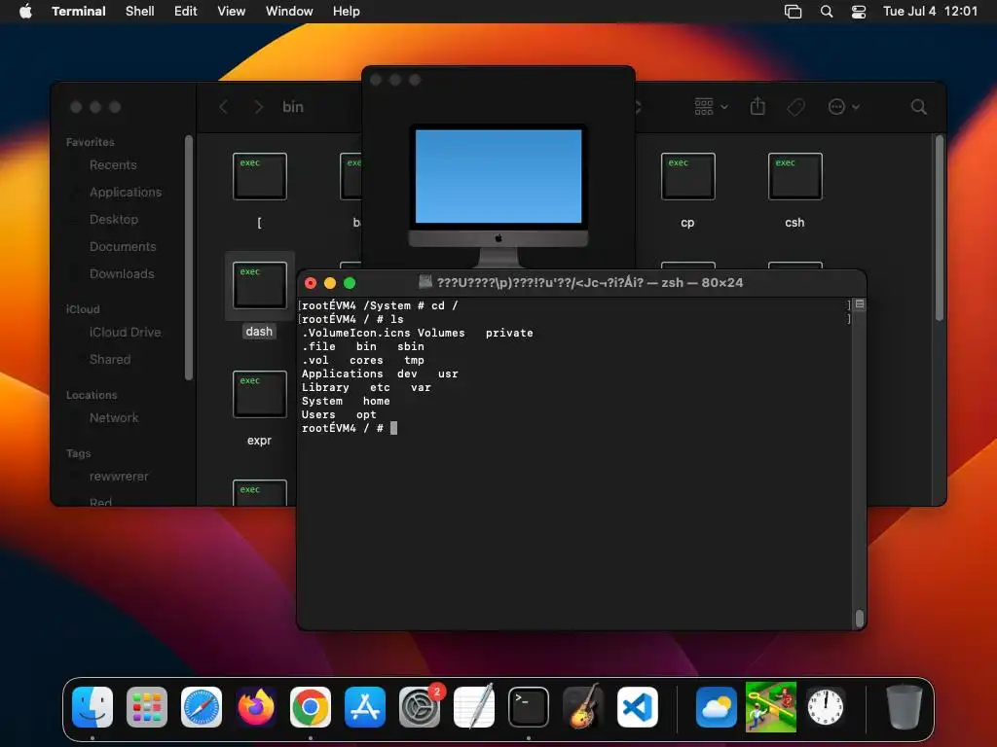Open the View menu
This screenshot has width=997, height=747.
click(232, 12)
